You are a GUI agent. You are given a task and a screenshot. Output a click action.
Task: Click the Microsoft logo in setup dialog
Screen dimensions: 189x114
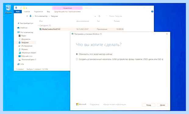81,104
